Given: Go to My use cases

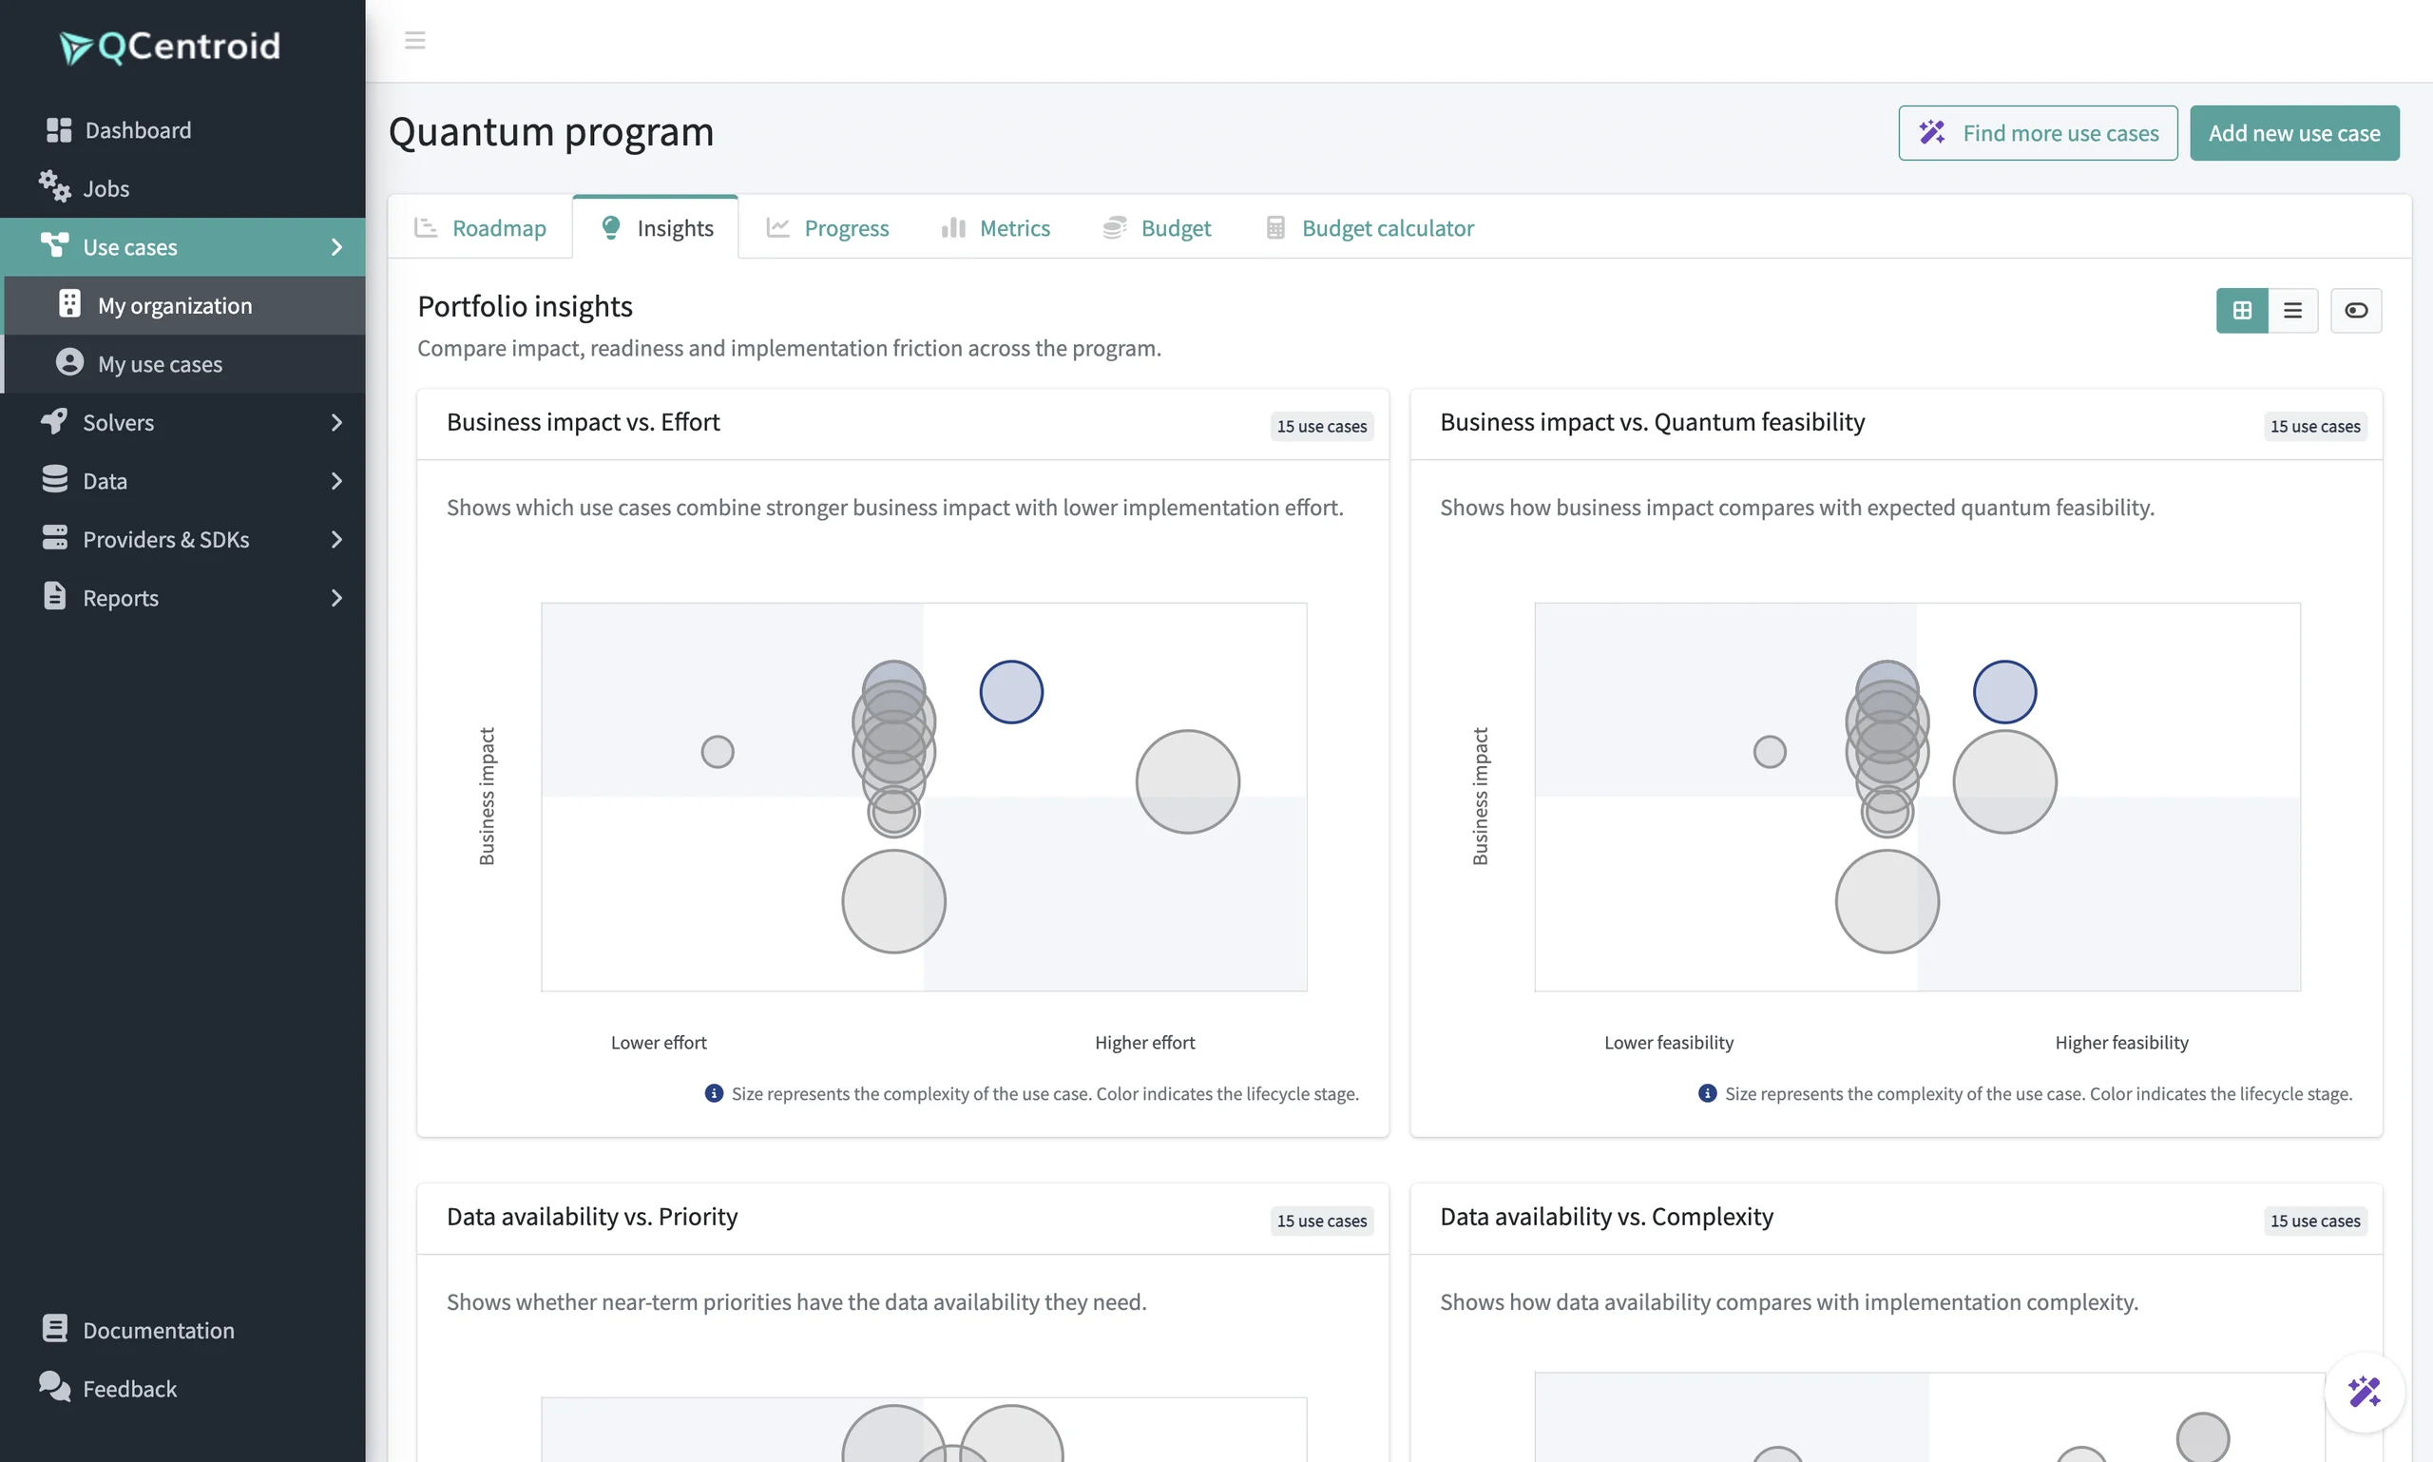Looking at the screenshot, I should [x=184, y=363].
